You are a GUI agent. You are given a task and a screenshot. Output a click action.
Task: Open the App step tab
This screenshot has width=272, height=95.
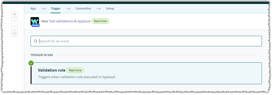(33, 8)
